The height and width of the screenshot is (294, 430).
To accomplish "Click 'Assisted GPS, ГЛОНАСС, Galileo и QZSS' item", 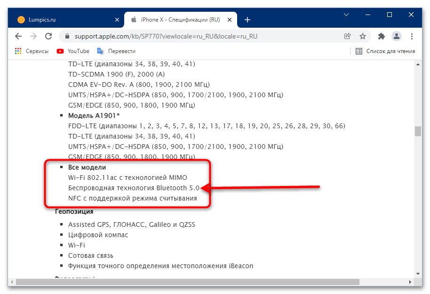I will point(132,224).
